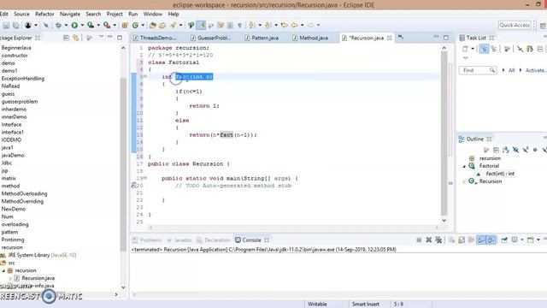Click the Open Type icon

pyautogui.click(x=152, y=25)
